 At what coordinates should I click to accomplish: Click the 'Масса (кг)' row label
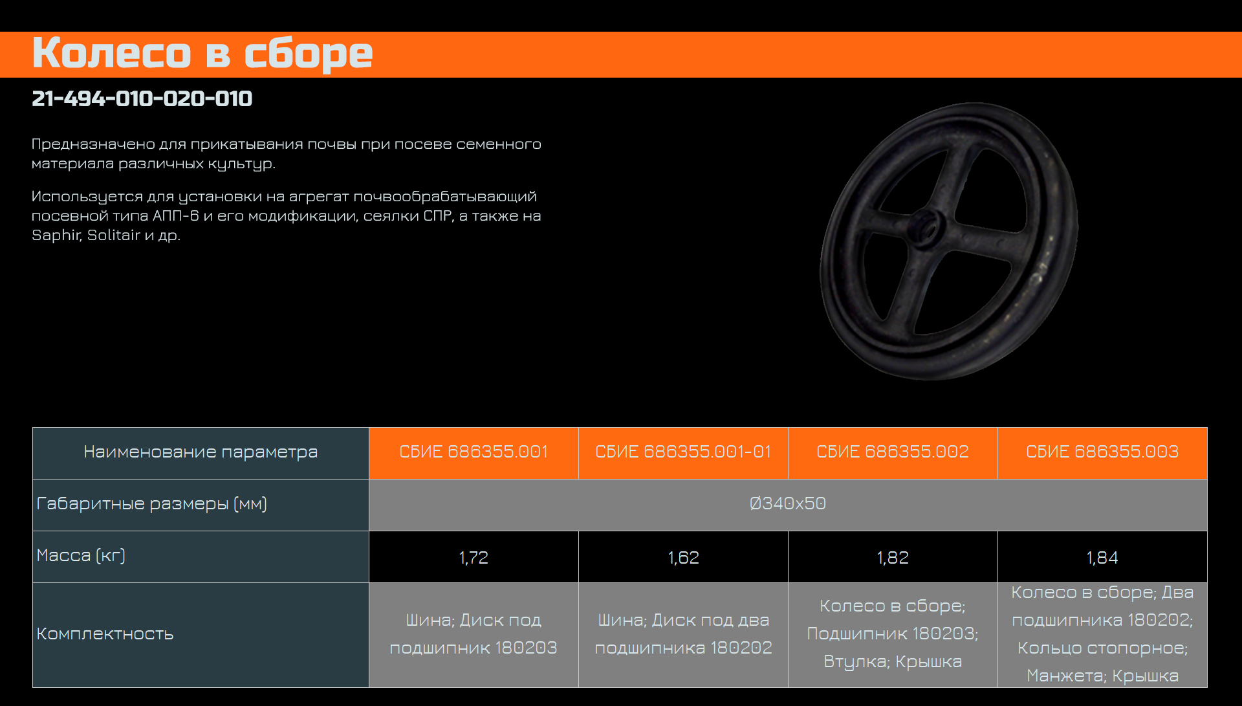pyautogui.click(x=81, y=555)
